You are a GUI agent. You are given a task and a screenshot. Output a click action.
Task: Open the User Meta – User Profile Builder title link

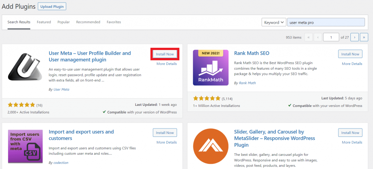90,56
